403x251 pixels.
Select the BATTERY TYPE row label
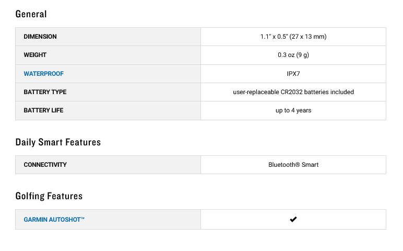(x=45, y=92)
